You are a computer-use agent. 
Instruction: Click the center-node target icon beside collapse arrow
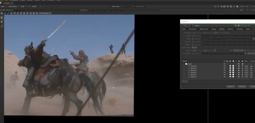pos(185,26)
